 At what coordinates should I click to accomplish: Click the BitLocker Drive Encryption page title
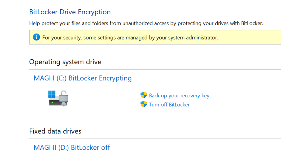coord(70,12)
